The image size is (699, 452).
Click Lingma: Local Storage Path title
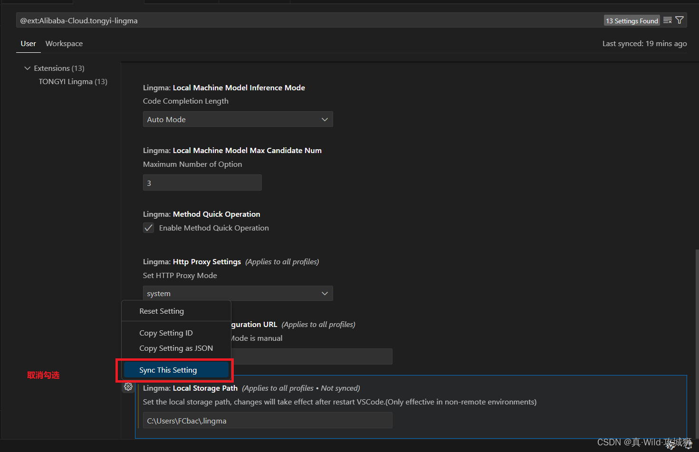(x=190, y=388)
